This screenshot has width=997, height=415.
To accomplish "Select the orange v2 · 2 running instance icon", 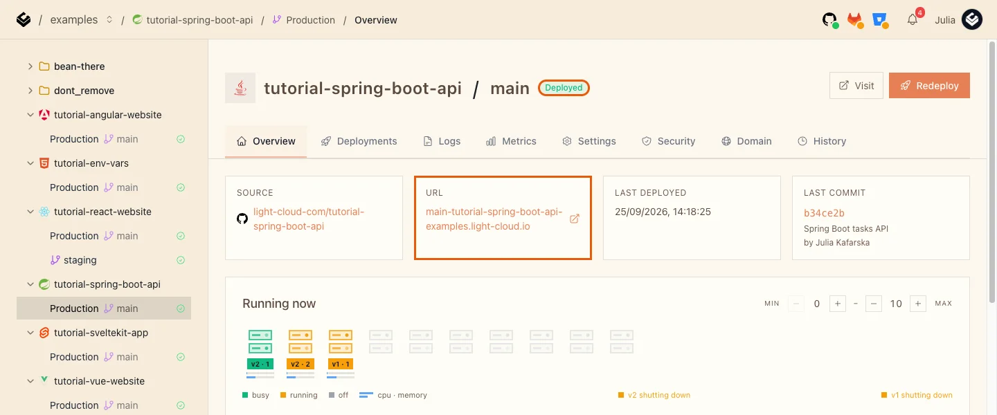I will (300, 342).
